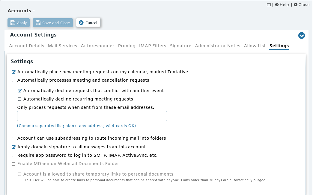The width and height of the screenshot is (313, 195).
Task: Open the Allow List tab
Action: (255, 46)
